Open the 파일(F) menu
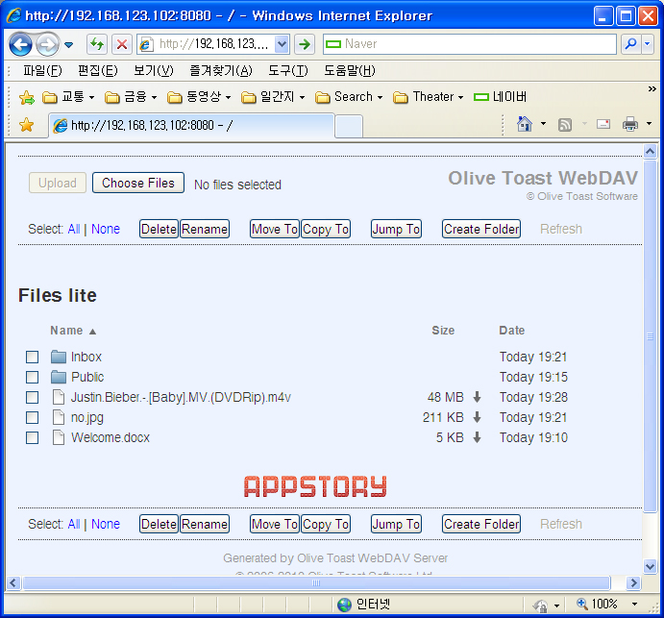The width and height of the screenshot is (664, 618). (x=42, y=70)
